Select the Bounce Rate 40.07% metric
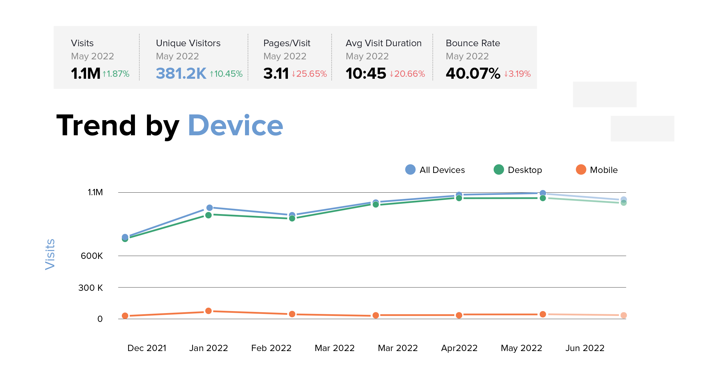Image resolution: width=709 pixels, height=391 pixels. pos(473,73)
